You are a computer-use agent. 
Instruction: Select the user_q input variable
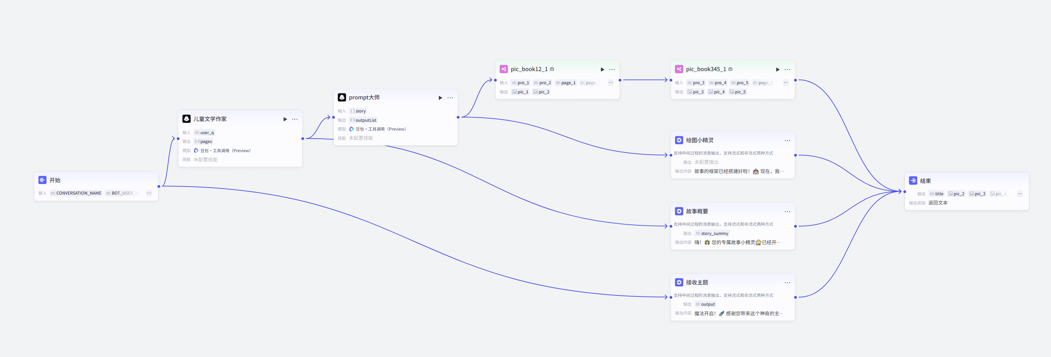204,133
